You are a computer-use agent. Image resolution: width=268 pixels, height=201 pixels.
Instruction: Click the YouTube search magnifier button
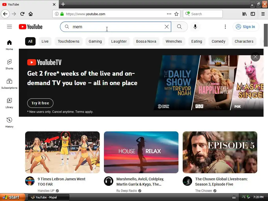[x=179, y=27]
